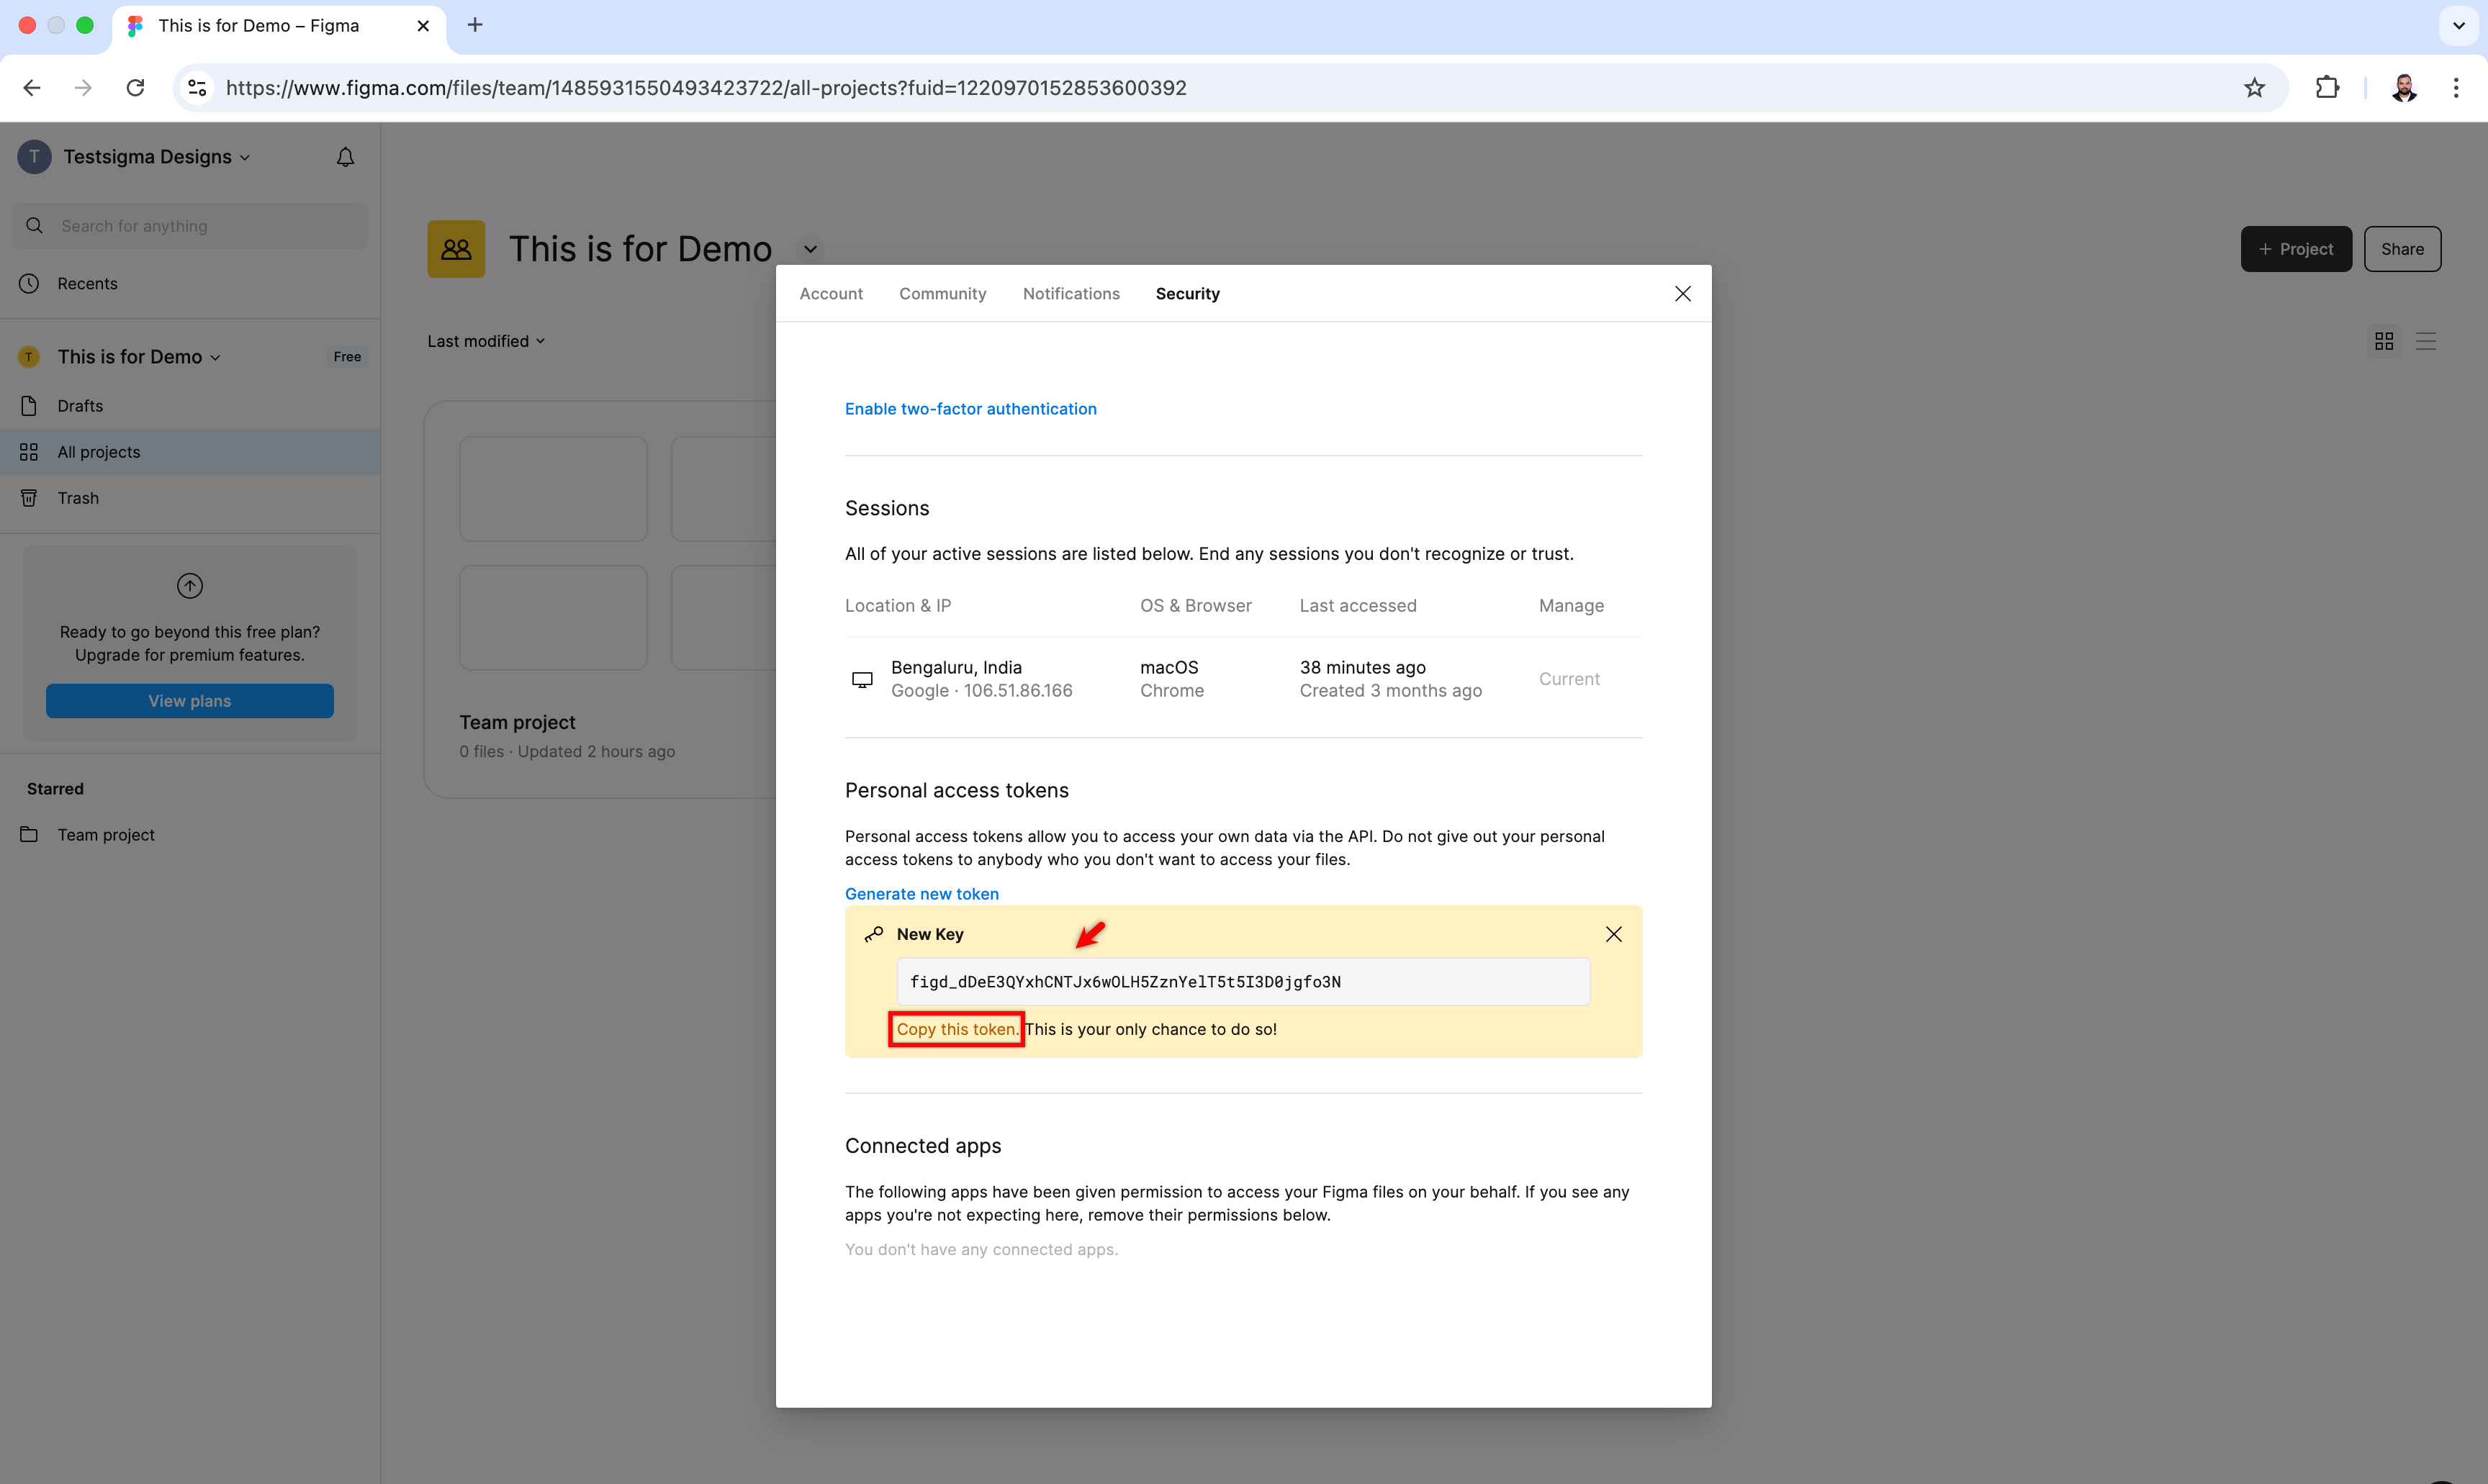
Task: Open browser extensions puzzle icon
Action: click(x=2327, y=88)
